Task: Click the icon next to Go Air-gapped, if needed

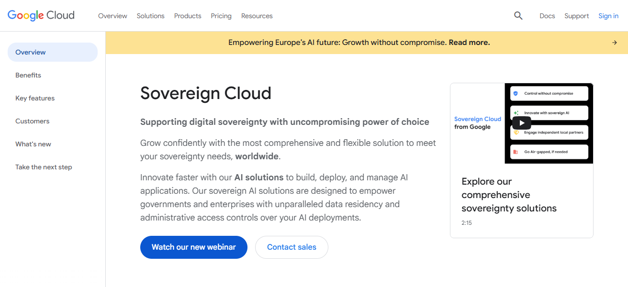Action: coord(516,151)
